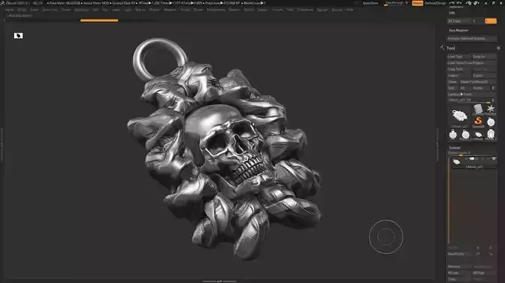Toggle the S option beside 3D Copy
Viewport: 505px width, 283px height.
pyautogui.click(x=474, y=21)
